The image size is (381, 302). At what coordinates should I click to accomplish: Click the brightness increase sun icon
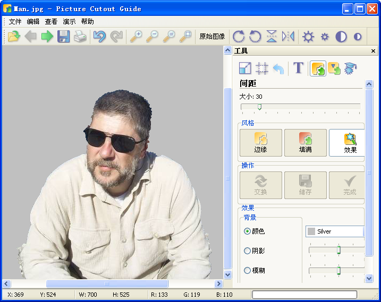coord(308,37)
